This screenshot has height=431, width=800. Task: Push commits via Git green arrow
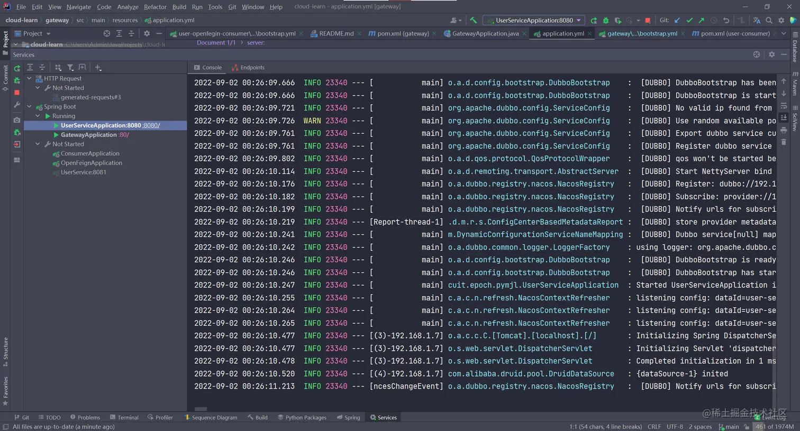click(702, 20)
